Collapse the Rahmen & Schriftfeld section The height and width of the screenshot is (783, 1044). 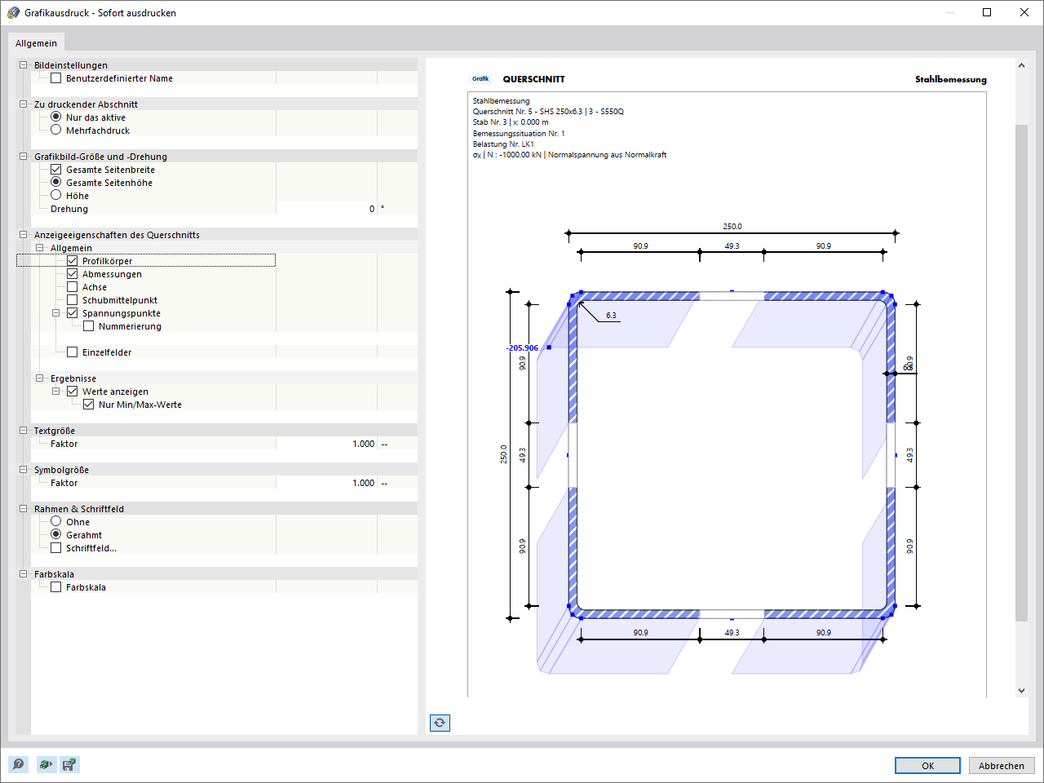pos(24,509)
